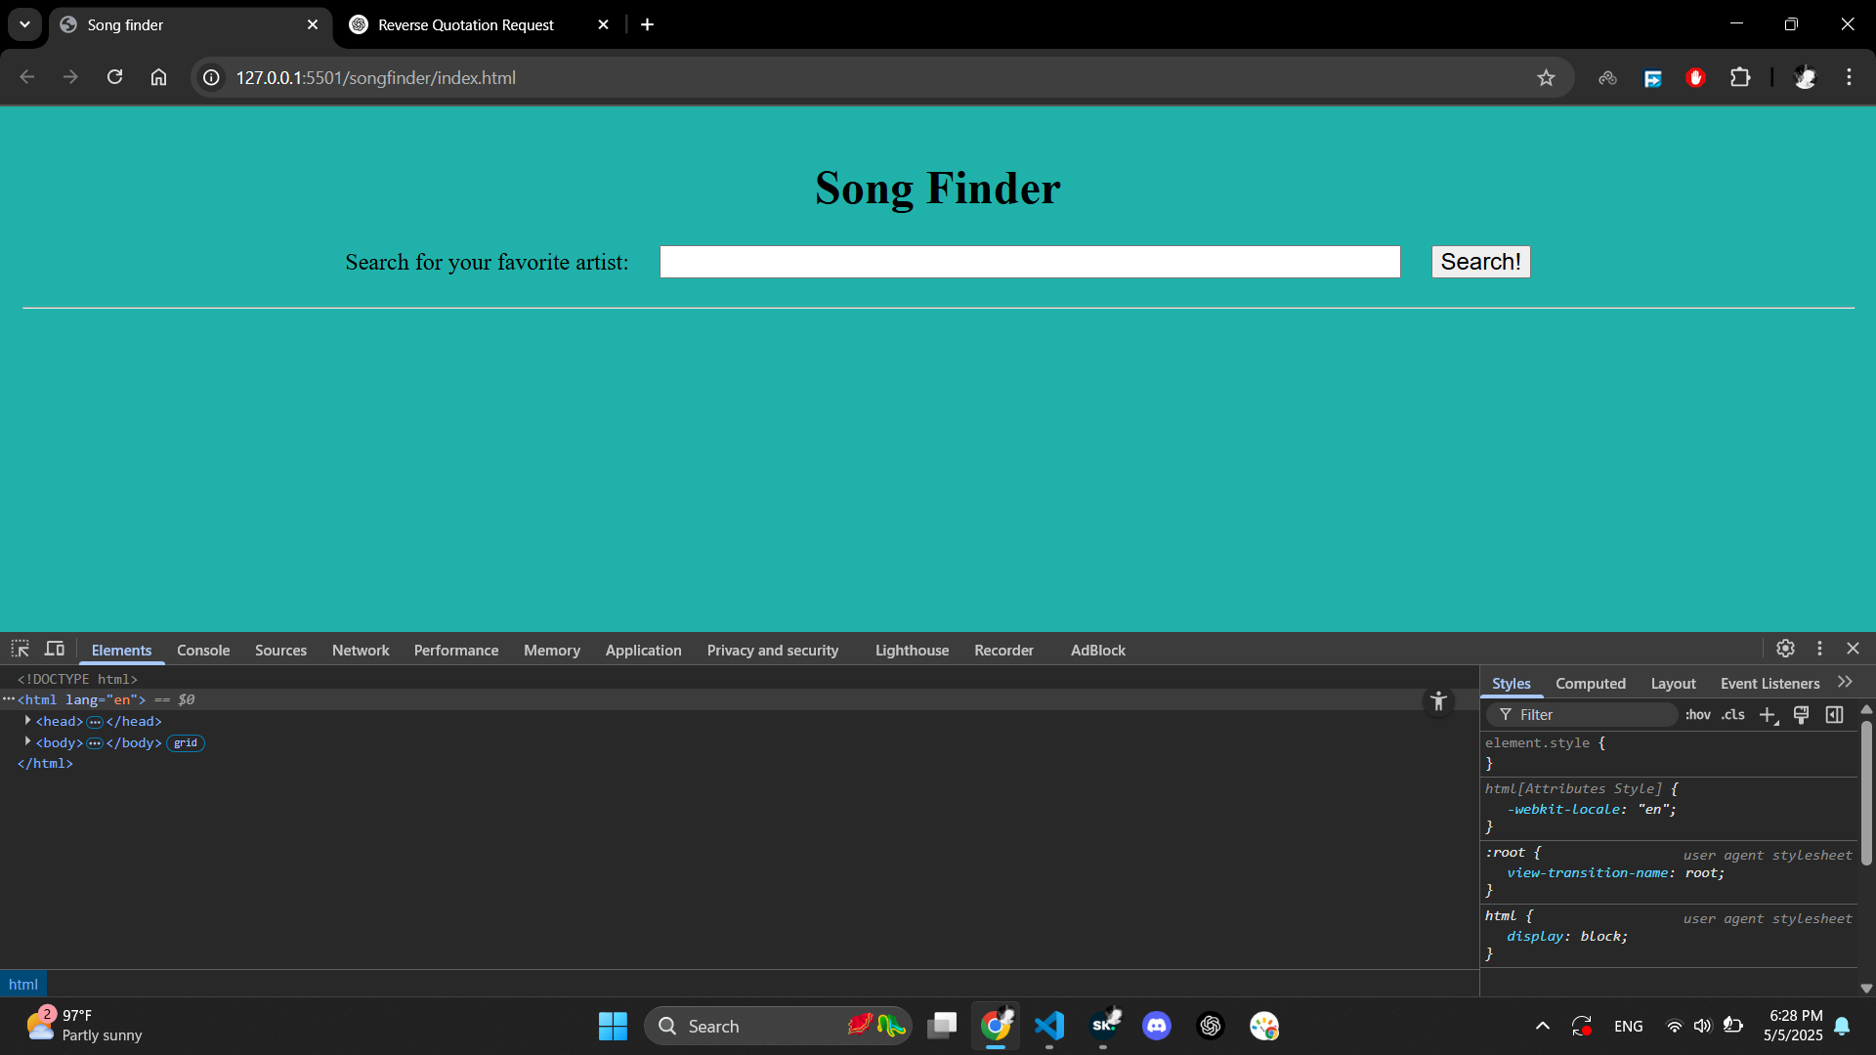Expand collapsed body contents ellipsis

point(95,743)
